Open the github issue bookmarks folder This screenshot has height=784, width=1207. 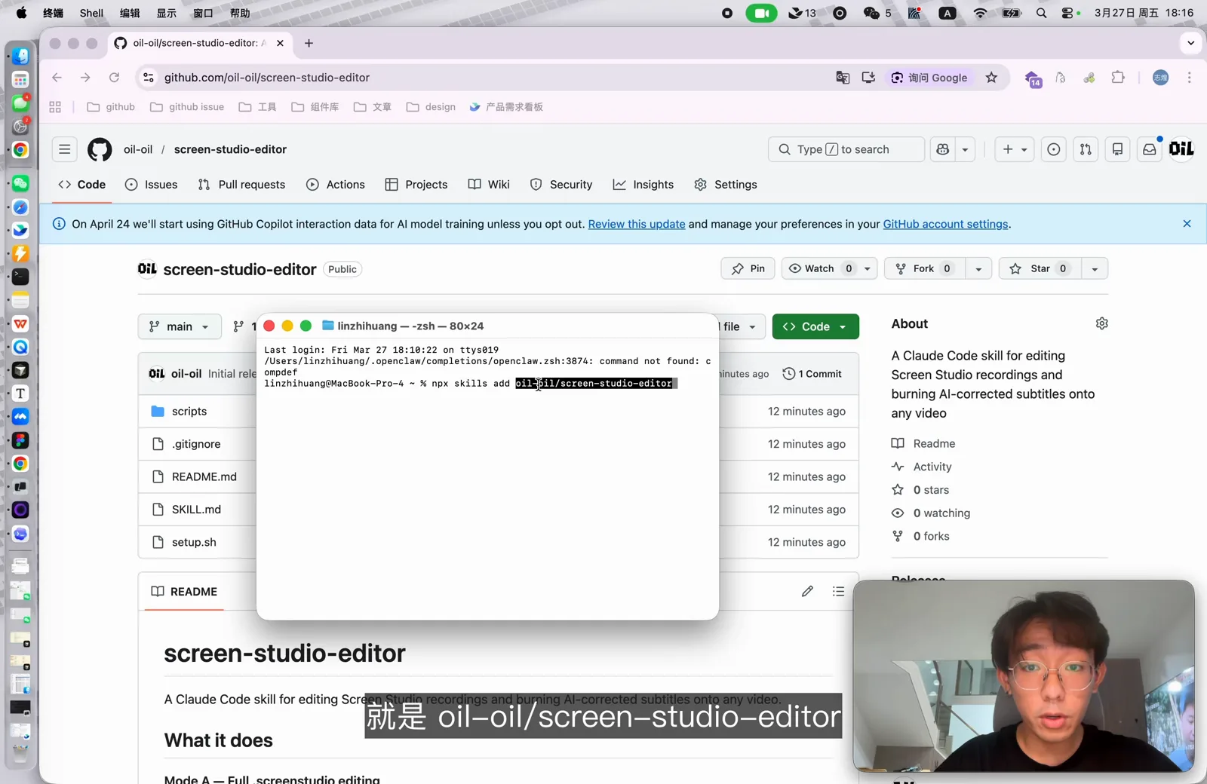[x=187, y=107]
